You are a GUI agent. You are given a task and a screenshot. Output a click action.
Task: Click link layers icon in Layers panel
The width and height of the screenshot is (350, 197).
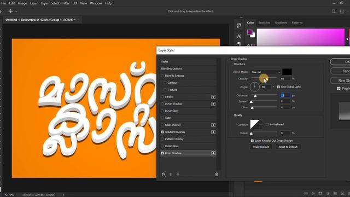pos(306,193)
